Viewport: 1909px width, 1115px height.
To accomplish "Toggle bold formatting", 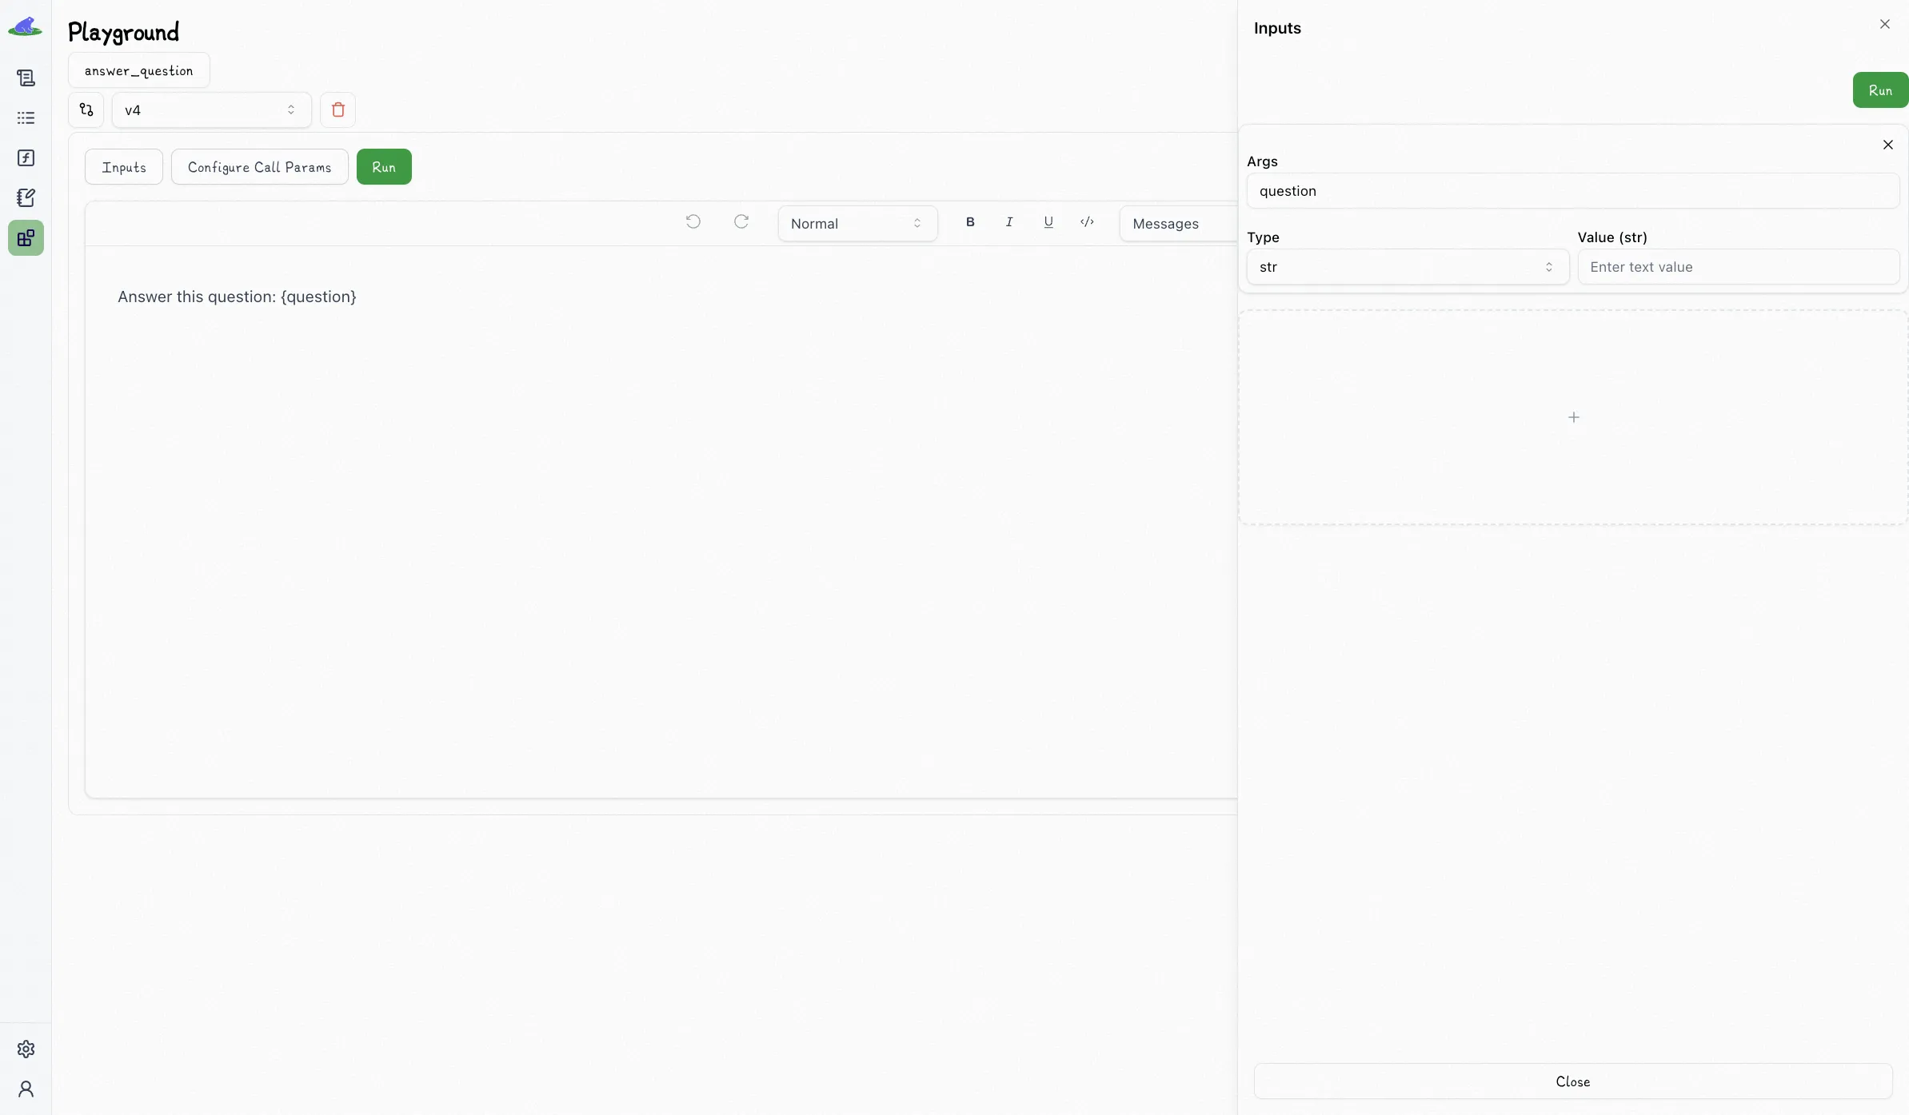I will 970,222.
